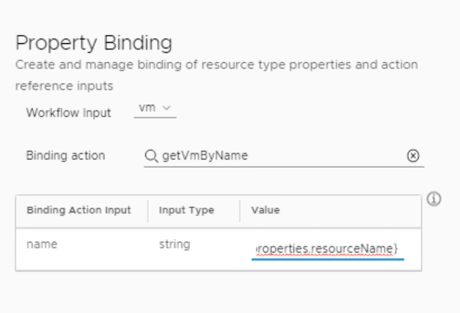This screenshot has height=313, width=460.
Task: Click the Value column header
Action: point(265,210)
